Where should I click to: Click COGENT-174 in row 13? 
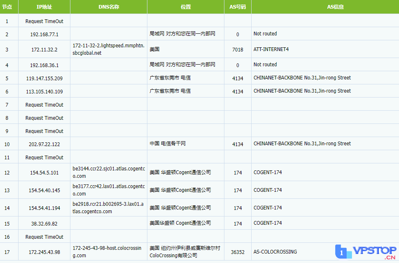tap(268, 190)
